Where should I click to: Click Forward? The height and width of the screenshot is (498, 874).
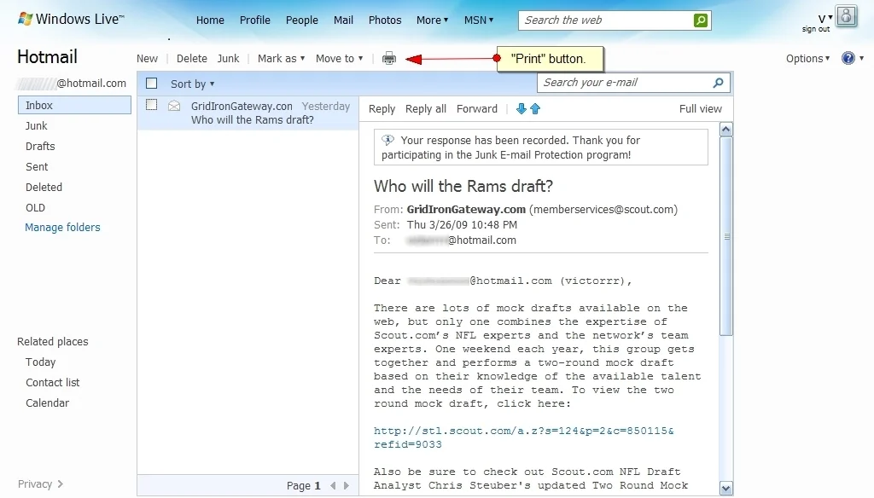pyautogui.click(x=476, y=109)
